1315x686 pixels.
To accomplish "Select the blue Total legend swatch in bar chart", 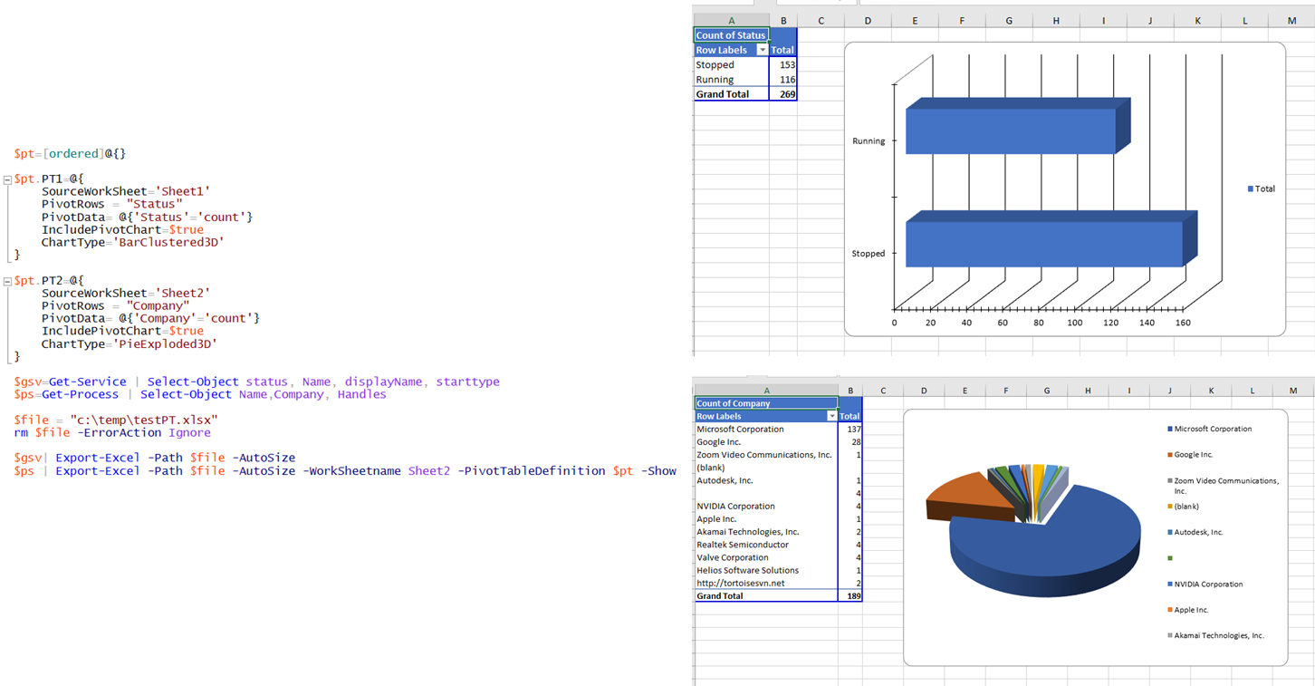I will [1251, 188].
